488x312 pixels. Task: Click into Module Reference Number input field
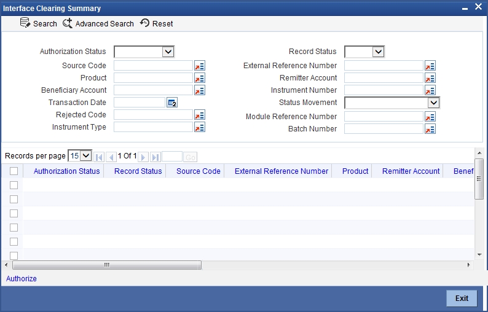click(x=384, y=117)
